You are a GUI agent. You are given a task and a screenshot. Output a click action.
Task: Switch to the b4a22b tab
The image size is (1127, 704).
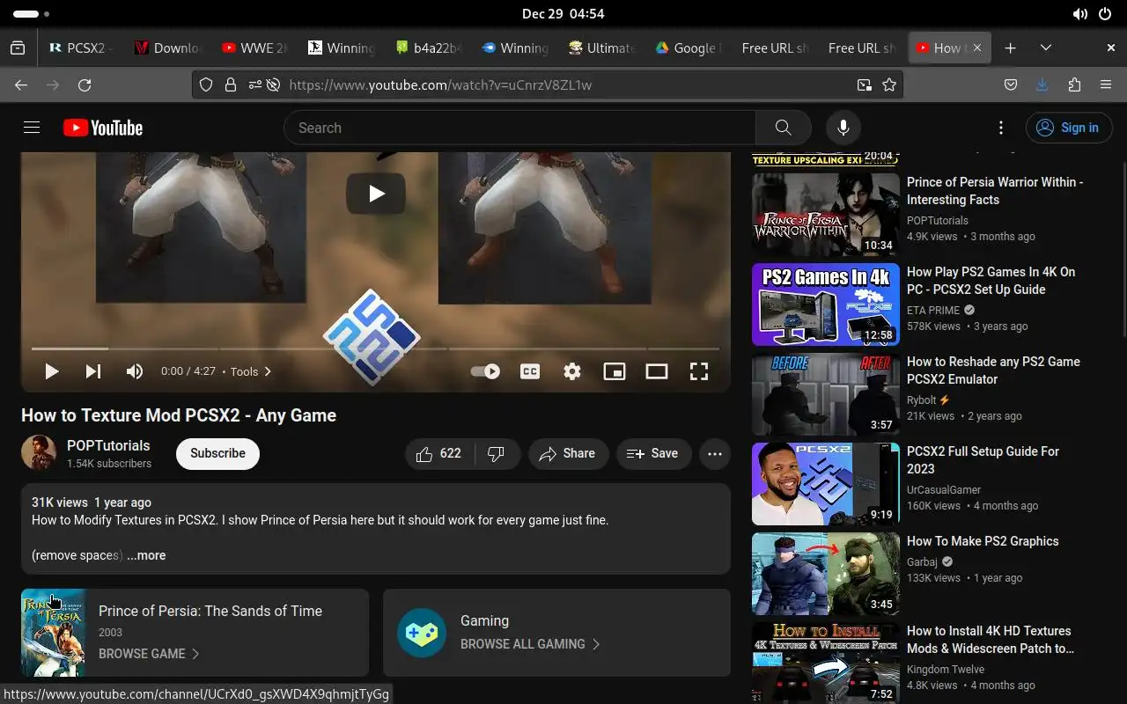(428, 48)
